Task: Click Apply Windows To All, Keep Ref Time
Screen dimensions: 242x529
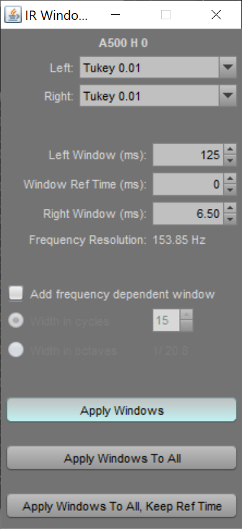Action: [121, 506]
